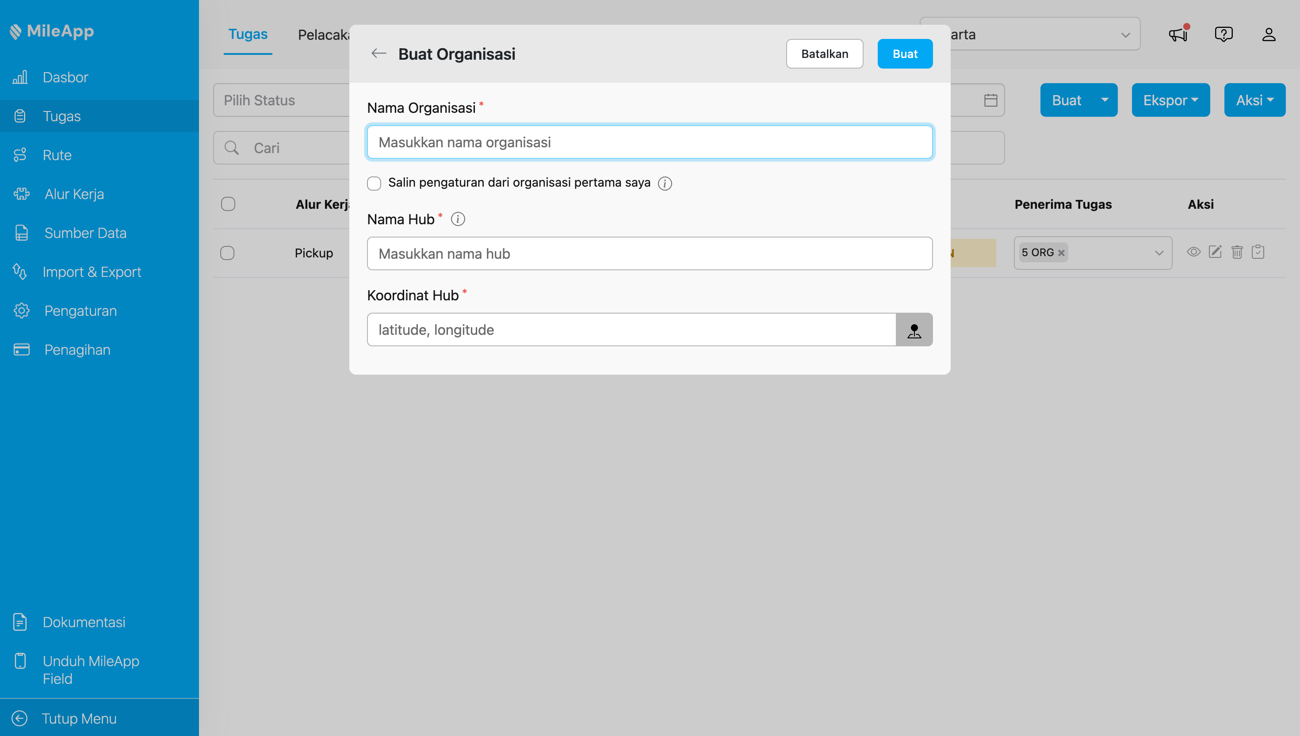Expand the Aksi dropdown

[x=1254, y=100]
